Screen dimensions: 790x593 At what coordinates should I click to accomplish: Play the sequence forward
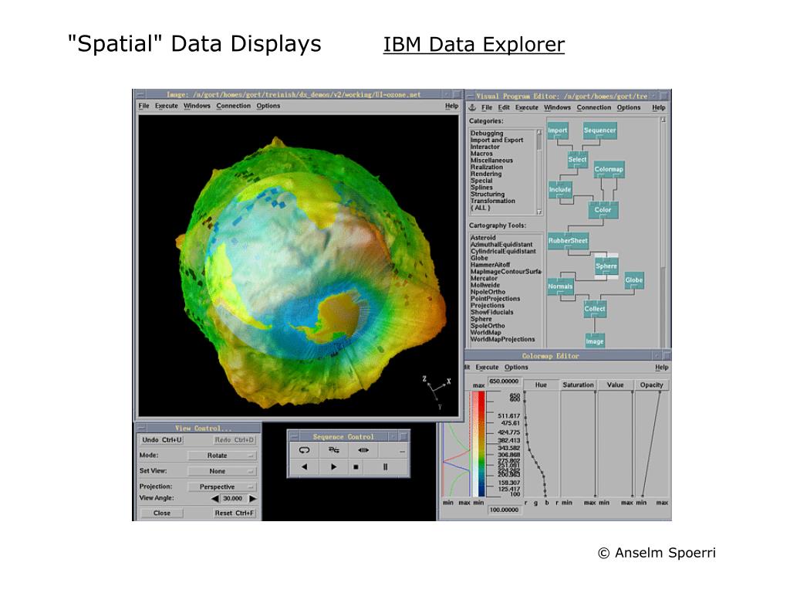333,467
